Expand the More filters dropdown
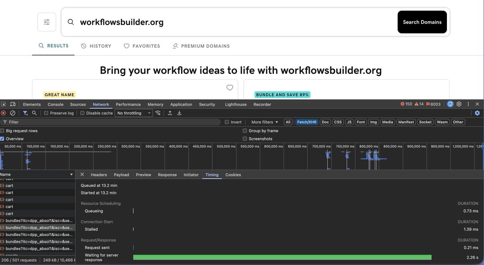The image size is (484, 265). coord(265,122)
